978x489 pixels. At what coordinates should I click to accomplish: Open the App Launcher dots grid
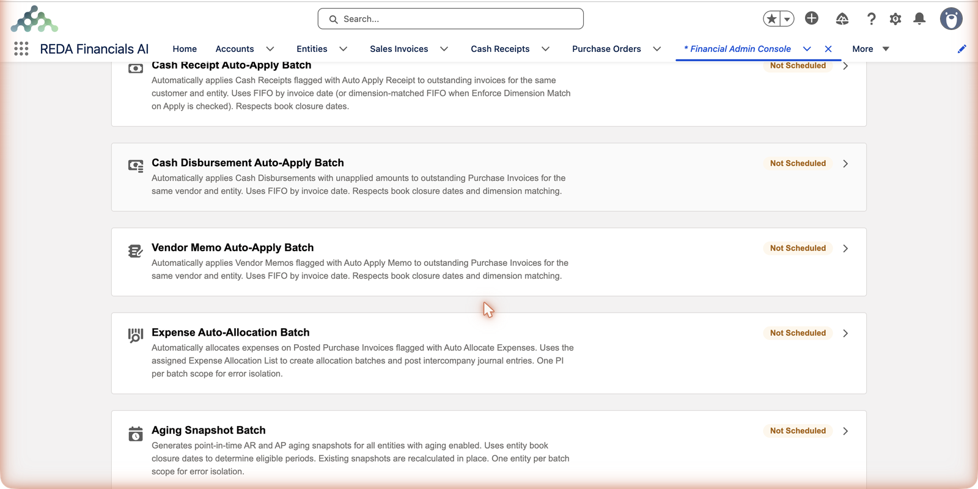click(x=21, y=49)
